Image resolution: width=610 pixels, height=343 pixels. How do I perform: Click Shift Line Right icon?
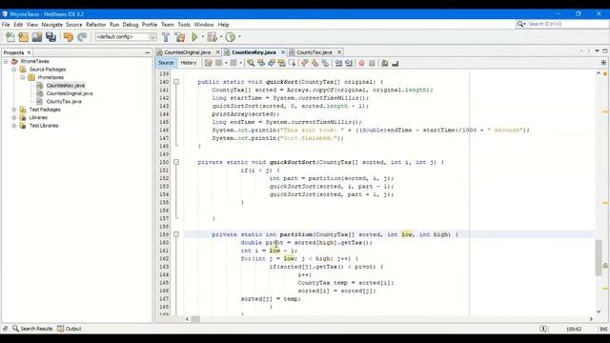[x=349, y=63]
